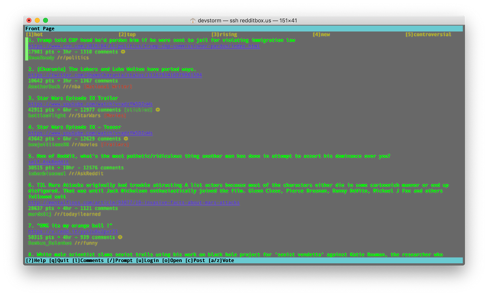
Task: Click [a/z]Vote in the bottom bar
Action: click(221, 261)
